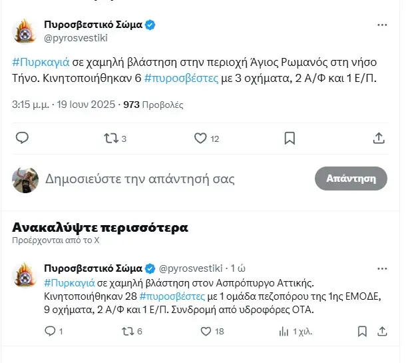This screenshot has height=363, width=408.
Task: Open more options on main tweet
Action: coord(382,25)
